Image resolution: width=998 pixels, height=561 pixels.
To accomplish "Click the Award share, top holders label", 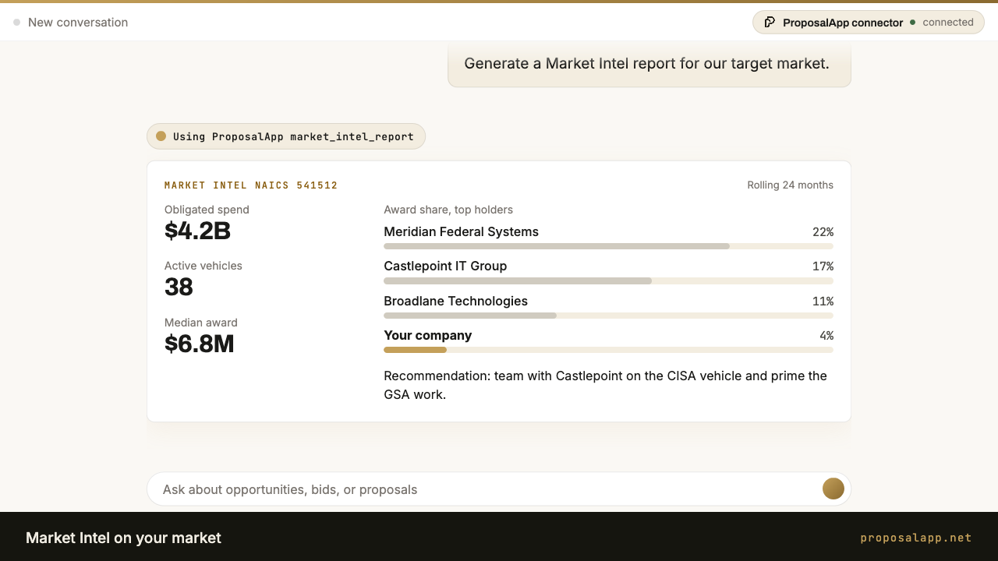I will click(448, 210).
